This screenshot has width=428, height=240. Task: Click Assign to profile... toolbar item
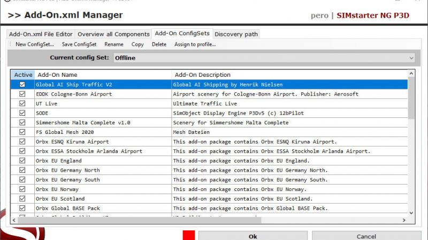pyautogui.click(x=195, y=44)
